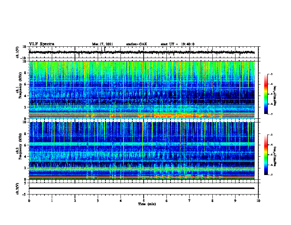291x225 pixels.
Task: Click the date text "Mar.17, 2021"
Action: pos(103,44)
